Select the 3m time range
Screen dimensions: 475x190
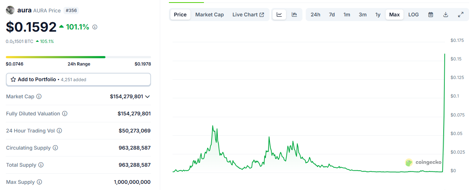point(363,15)
